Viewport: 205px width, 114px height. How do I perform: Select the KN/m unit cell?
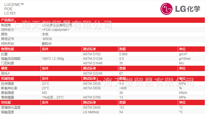183,93
